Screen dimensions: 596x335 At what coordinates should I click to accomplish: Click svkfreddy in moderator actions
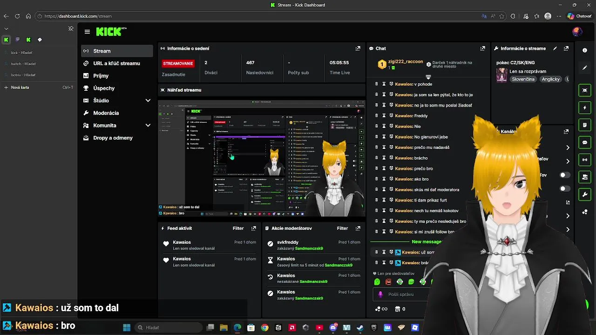(288, 242)
